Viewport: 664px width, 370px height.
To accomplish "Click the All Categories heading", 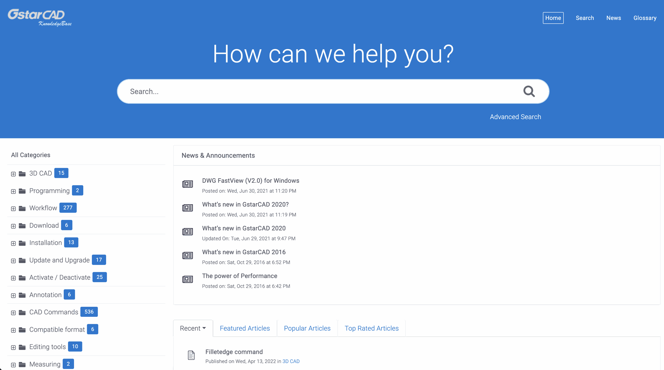I will pyautogui.click(x=30, y=155).
